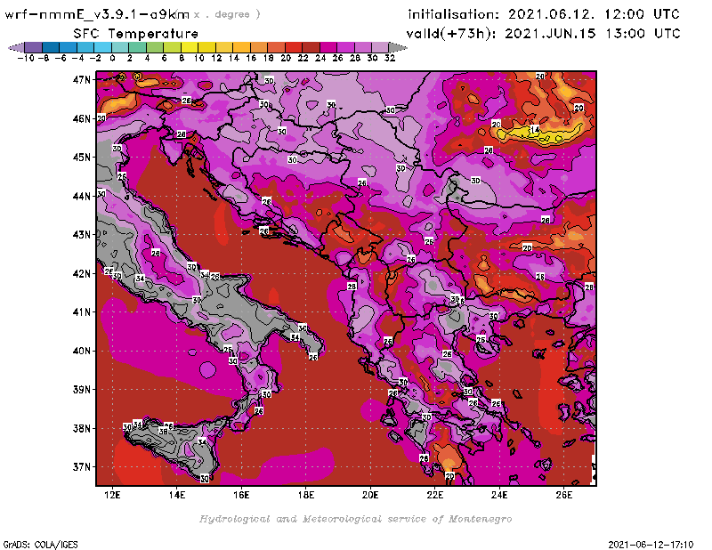Click the legend swatch between -2 and 0
The width and height of the screenshot is (712, 550).
[102, 47]
